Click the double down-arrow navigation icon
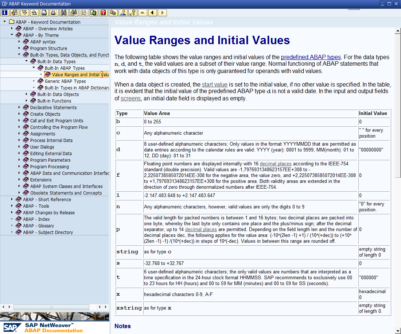The width and height of the screenshot is (401, 334). [x=24, y=12]
